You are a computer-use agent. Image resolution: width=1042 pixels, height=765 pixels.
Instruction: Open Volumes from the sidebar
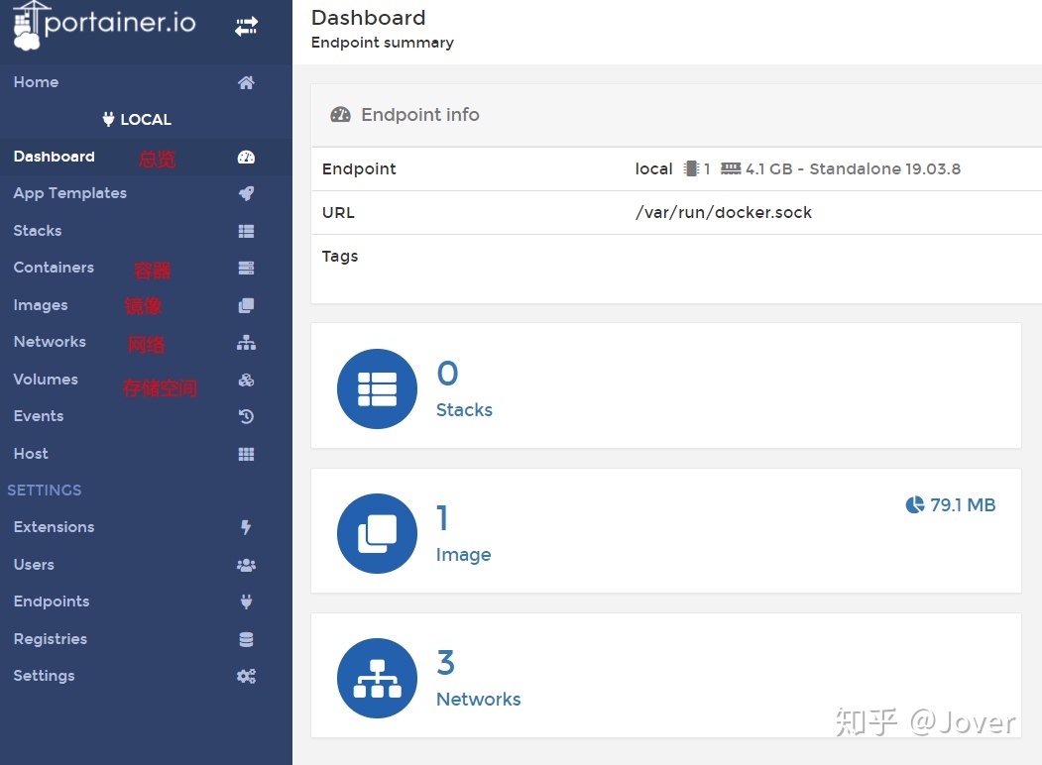coord(146,380)
